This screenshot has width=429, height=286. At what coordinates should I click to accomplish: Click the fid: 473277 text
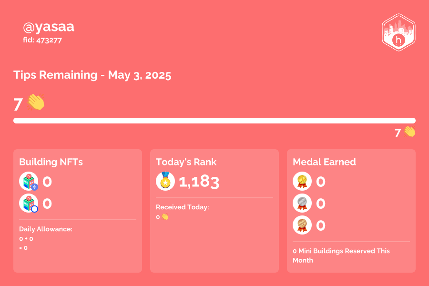pyautogui.click(x=42, y=40)
